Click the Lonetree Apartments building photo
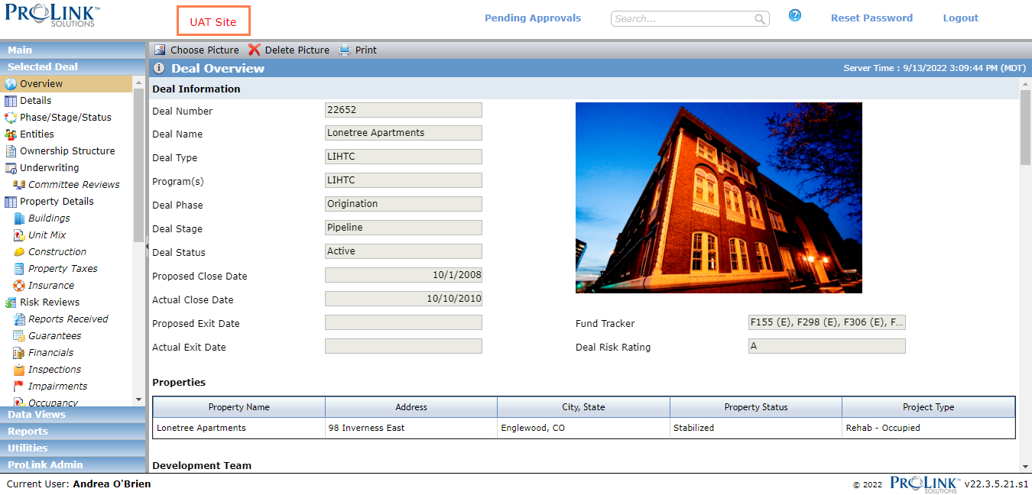 pos(719,198)
